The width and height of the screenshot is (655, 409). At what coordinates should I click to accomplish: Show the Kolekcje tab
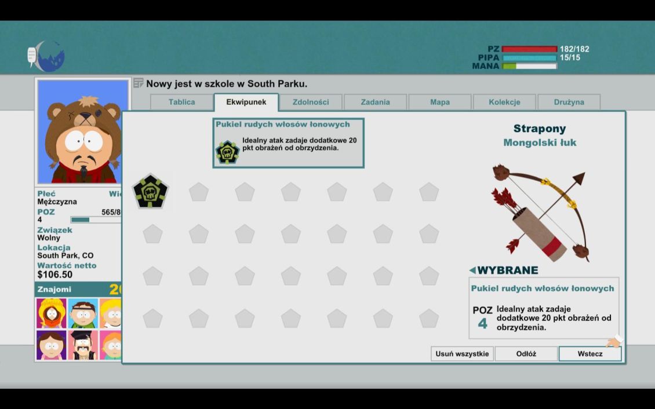(x=504, y=102)
